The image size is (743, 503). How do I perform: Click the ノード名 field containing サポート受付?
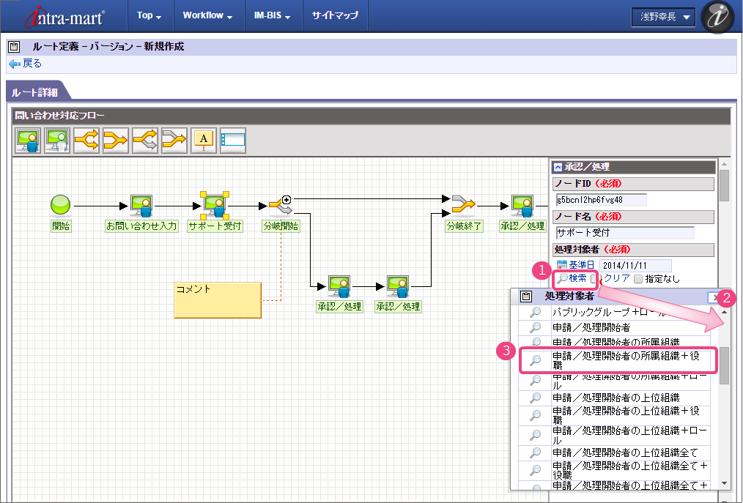coord(625,233)
